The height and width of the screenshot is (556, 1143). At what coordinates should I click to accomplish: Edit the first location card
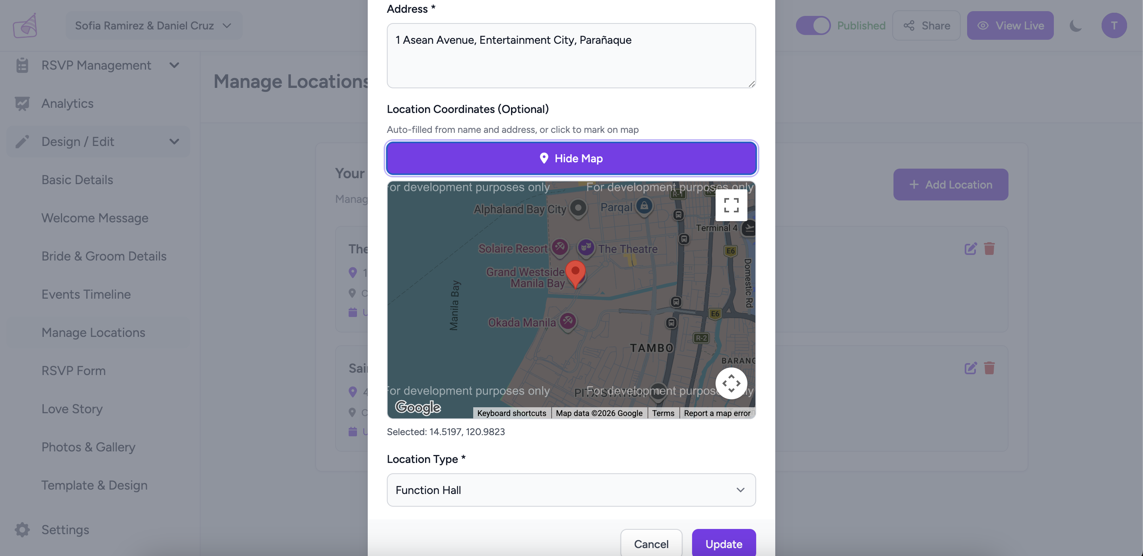tap(970, 248)
